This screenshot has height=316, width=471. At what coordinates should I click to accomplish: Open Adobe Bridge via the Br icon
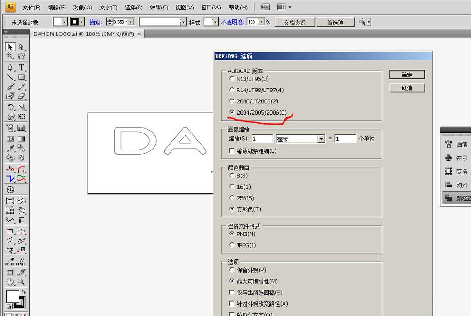click(265, 7)
